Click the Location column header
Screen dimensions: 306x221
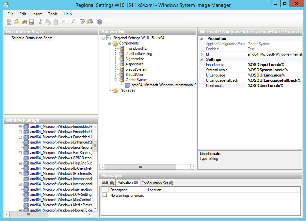click(x=223, y=190)
